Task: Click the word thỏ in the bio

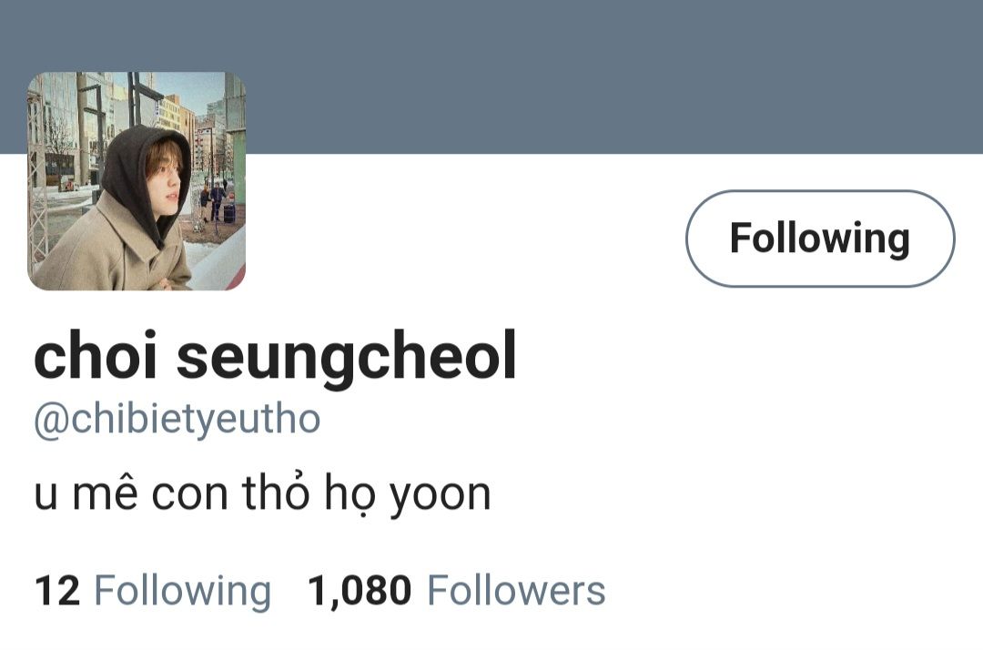Action: click(276, 492)
